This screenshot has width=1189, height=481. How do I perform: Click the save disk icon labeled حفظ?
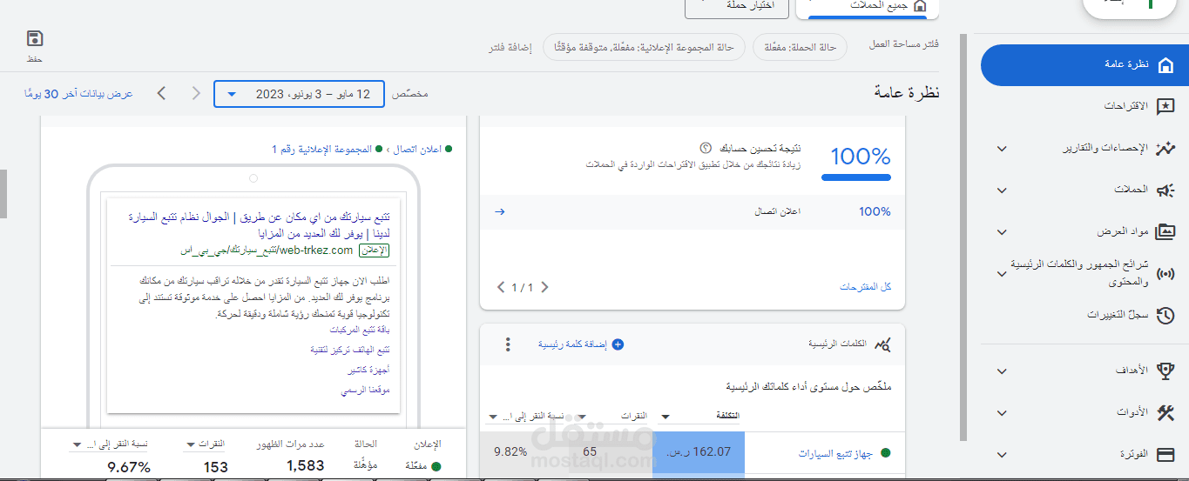(35, 38)
